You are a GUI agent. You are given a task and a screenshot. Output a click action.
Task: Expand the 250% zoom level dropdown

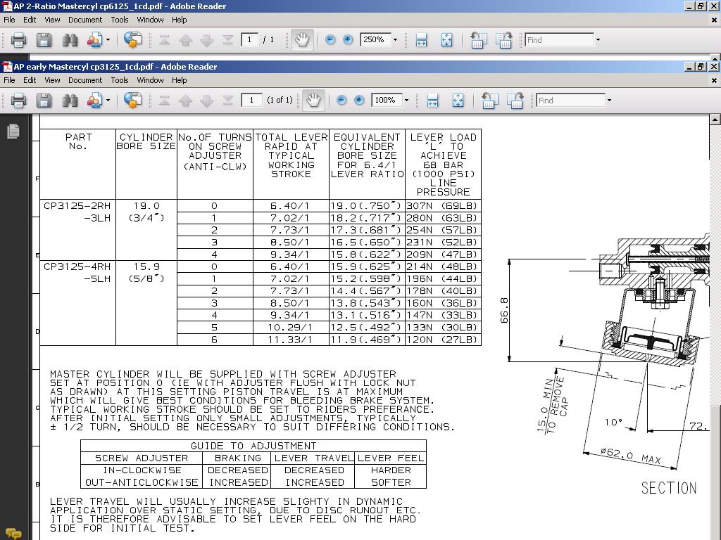(395, 40)
